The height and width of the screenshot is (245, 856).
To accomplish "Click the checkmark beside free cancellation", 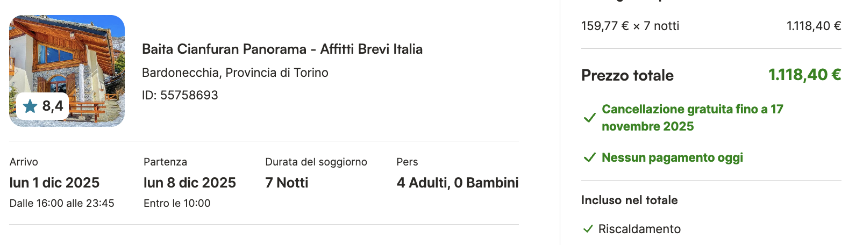I will tap(590, 118).
